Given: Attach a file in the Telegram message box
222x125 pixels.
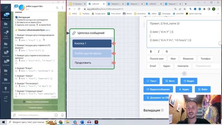Looking at the screenshot, I should click(x=15, y=115).
